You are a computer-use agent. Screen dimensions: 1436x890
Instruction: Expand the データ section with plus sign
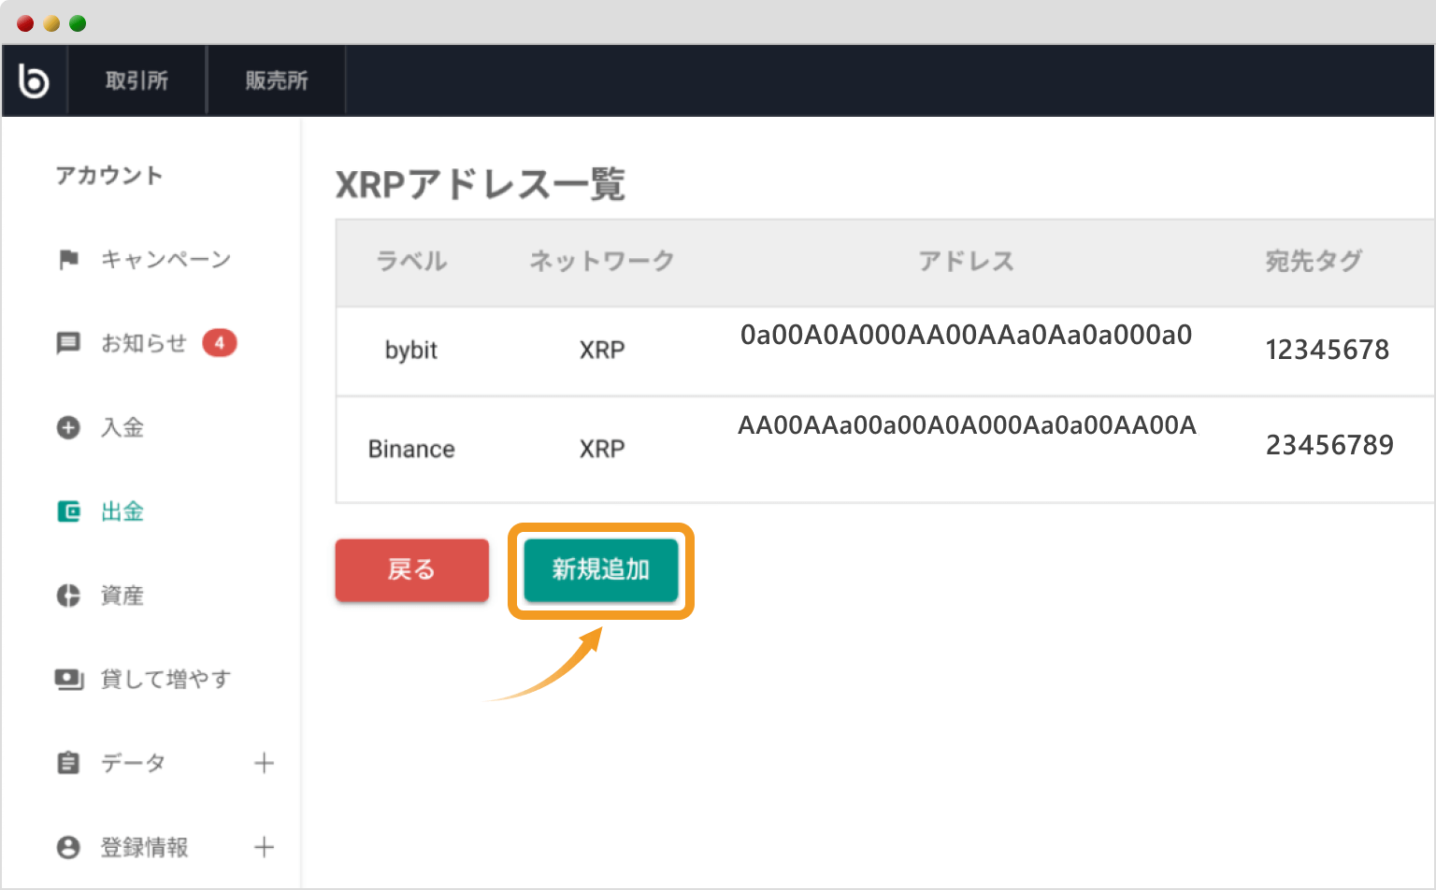click(266, 763)
